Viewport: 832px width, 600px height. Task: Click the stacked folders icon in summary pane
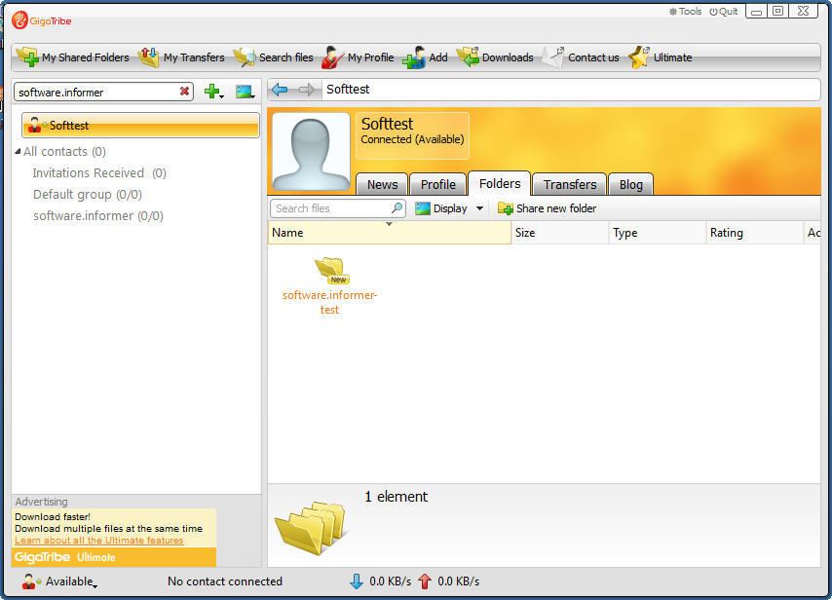coord(310,527)
